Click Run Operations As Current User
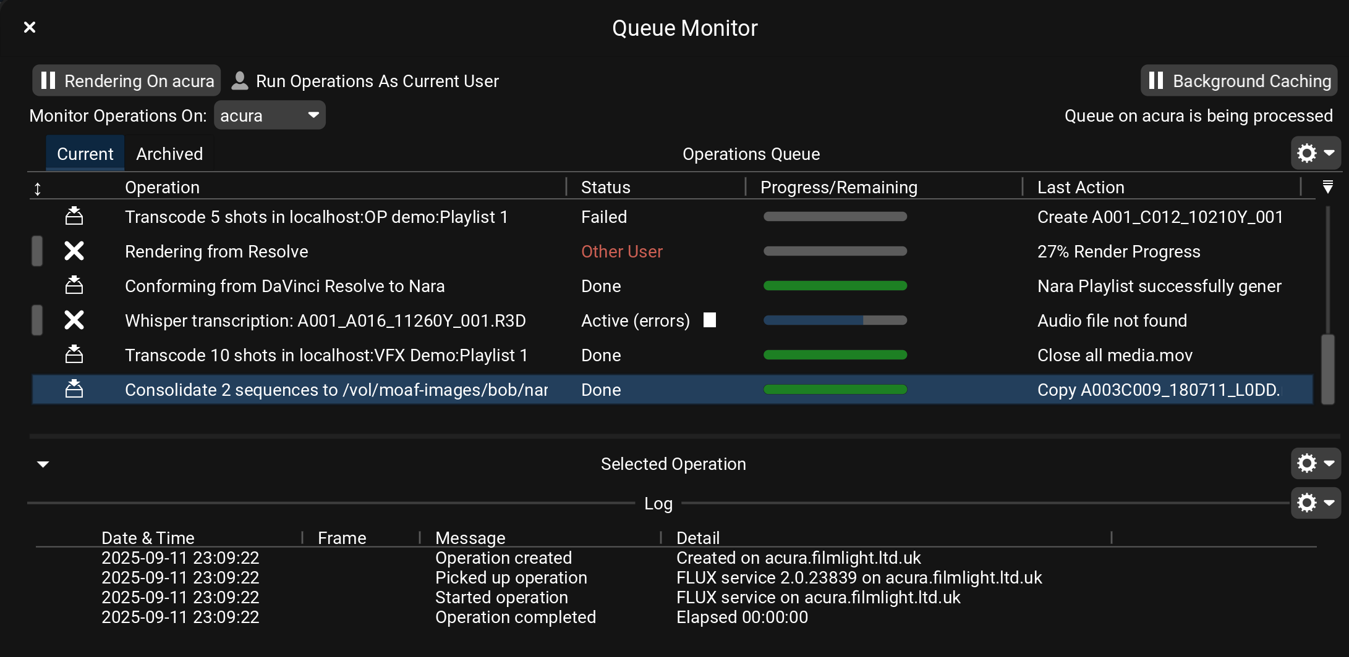 click(365, 81)
